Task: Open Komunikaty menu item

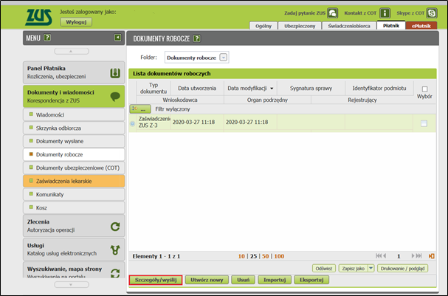Action: [74, 194]
